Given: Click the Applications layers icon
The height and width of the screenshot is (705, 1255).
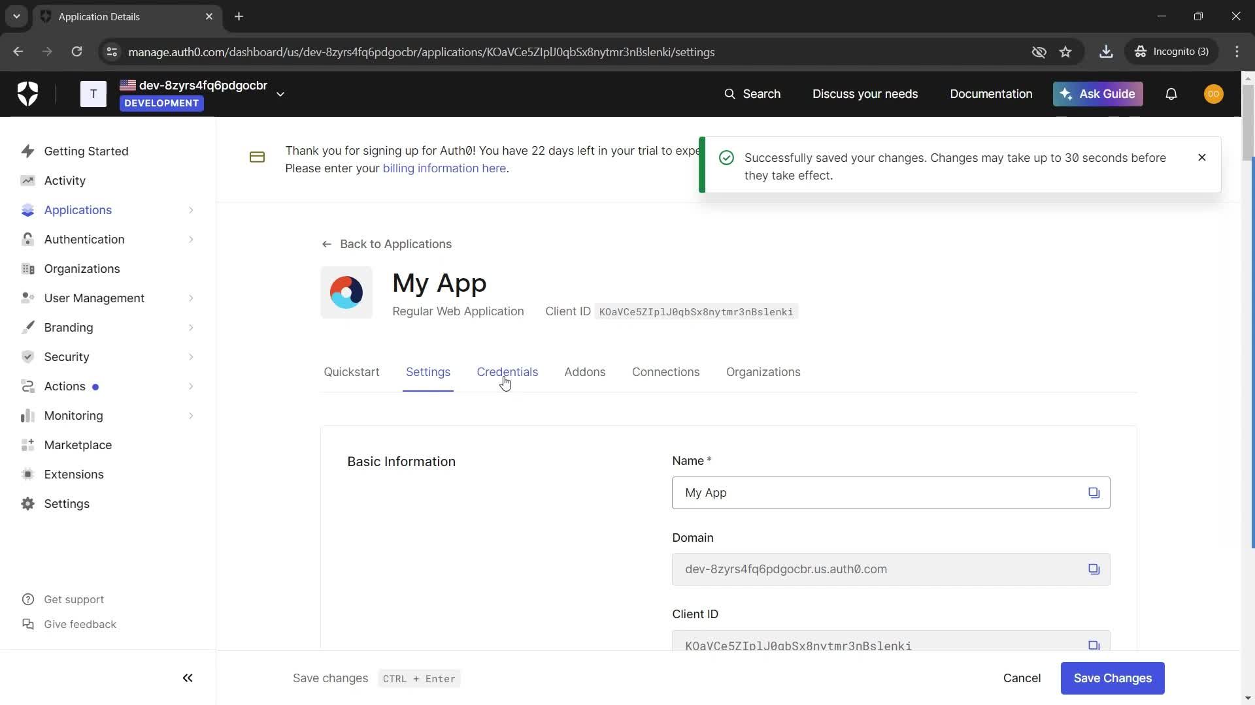Looking at the screenshot, I should click(x=27, y=210).
